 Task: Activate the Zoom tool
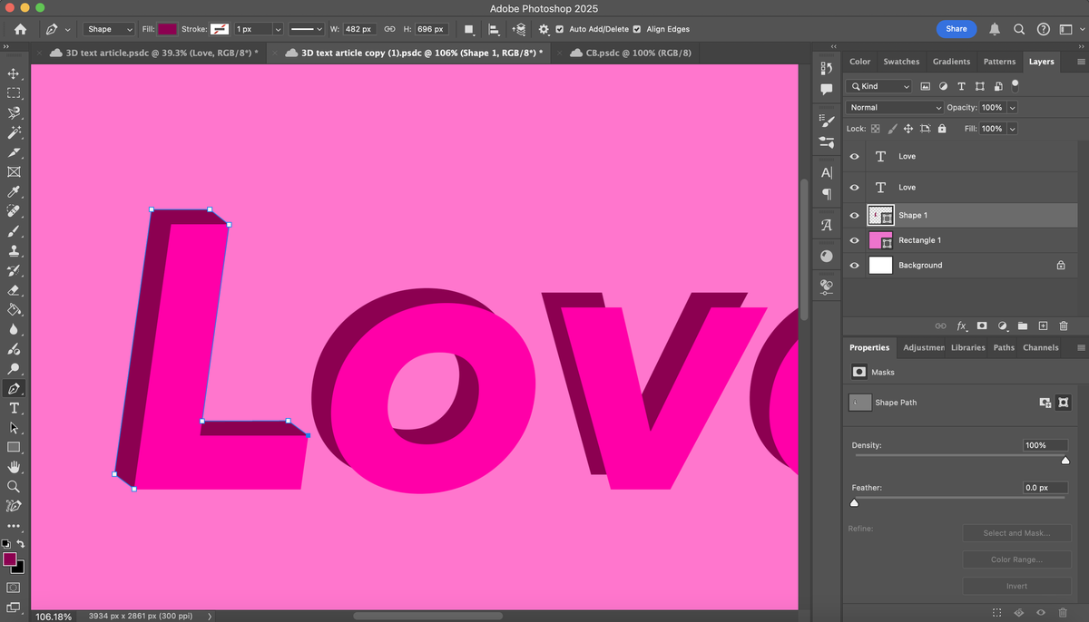[14, 486]
